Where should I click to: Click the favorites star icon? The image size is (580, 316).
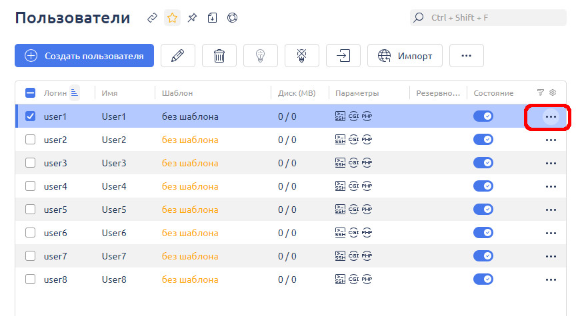(x=172, y=18)
